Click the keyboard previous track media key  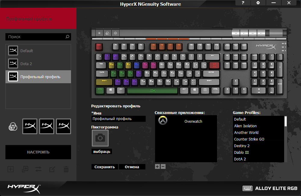point(236,33)
